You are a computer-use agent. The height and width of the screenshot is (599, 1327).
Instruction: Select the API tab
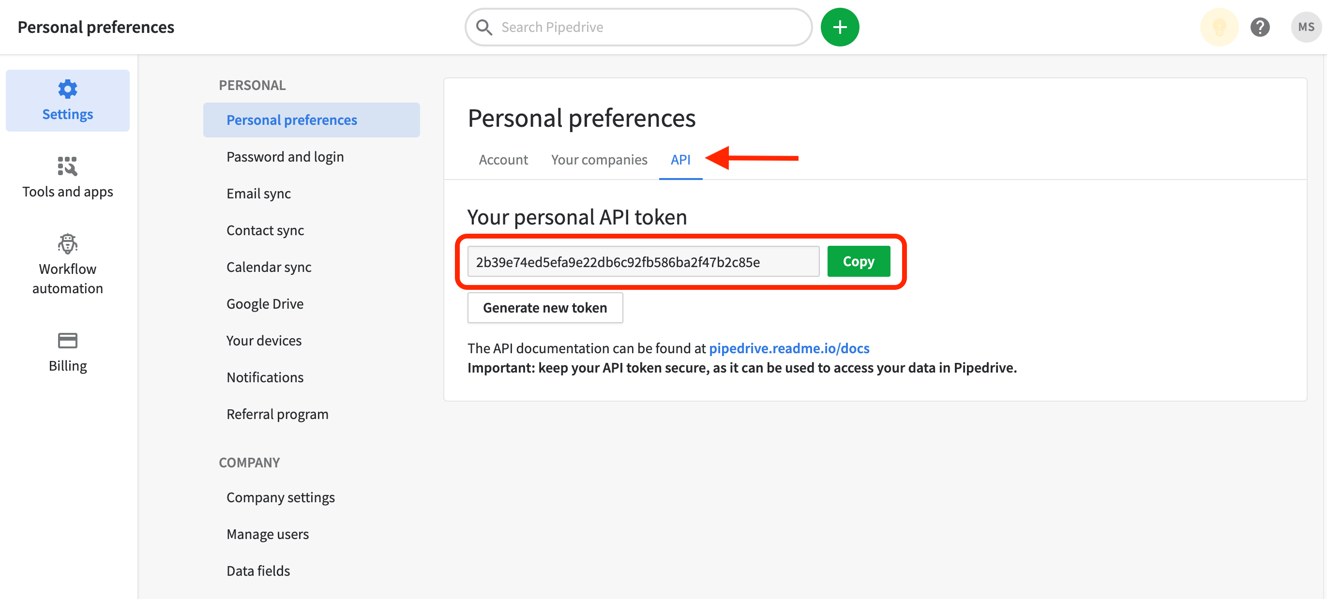click(x=680, y=160)
